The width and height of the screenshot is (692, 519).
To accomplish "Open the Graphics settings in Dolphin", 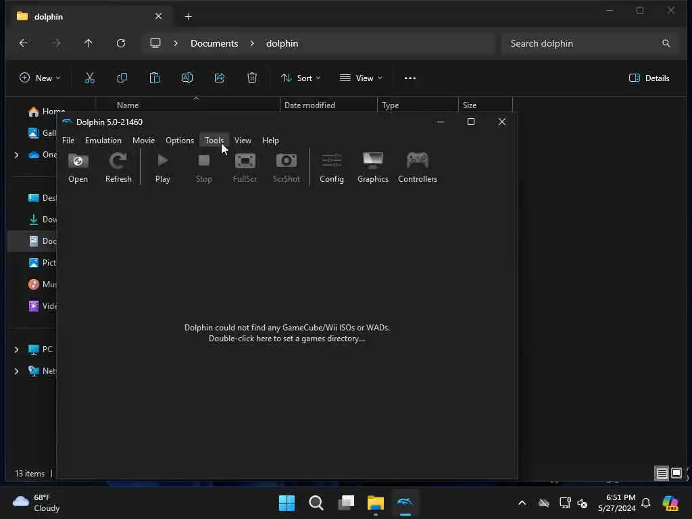I will (x=373, y=168).
